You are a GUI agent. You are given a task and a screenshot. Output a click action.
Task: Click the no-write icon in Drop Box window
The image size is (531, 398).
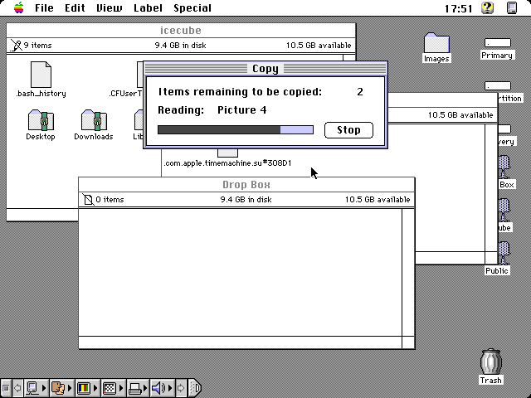[88, 199]
